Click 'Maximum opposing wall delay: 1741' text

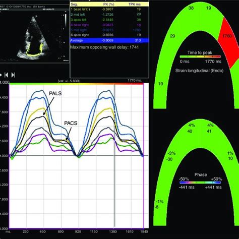(104, 47)
